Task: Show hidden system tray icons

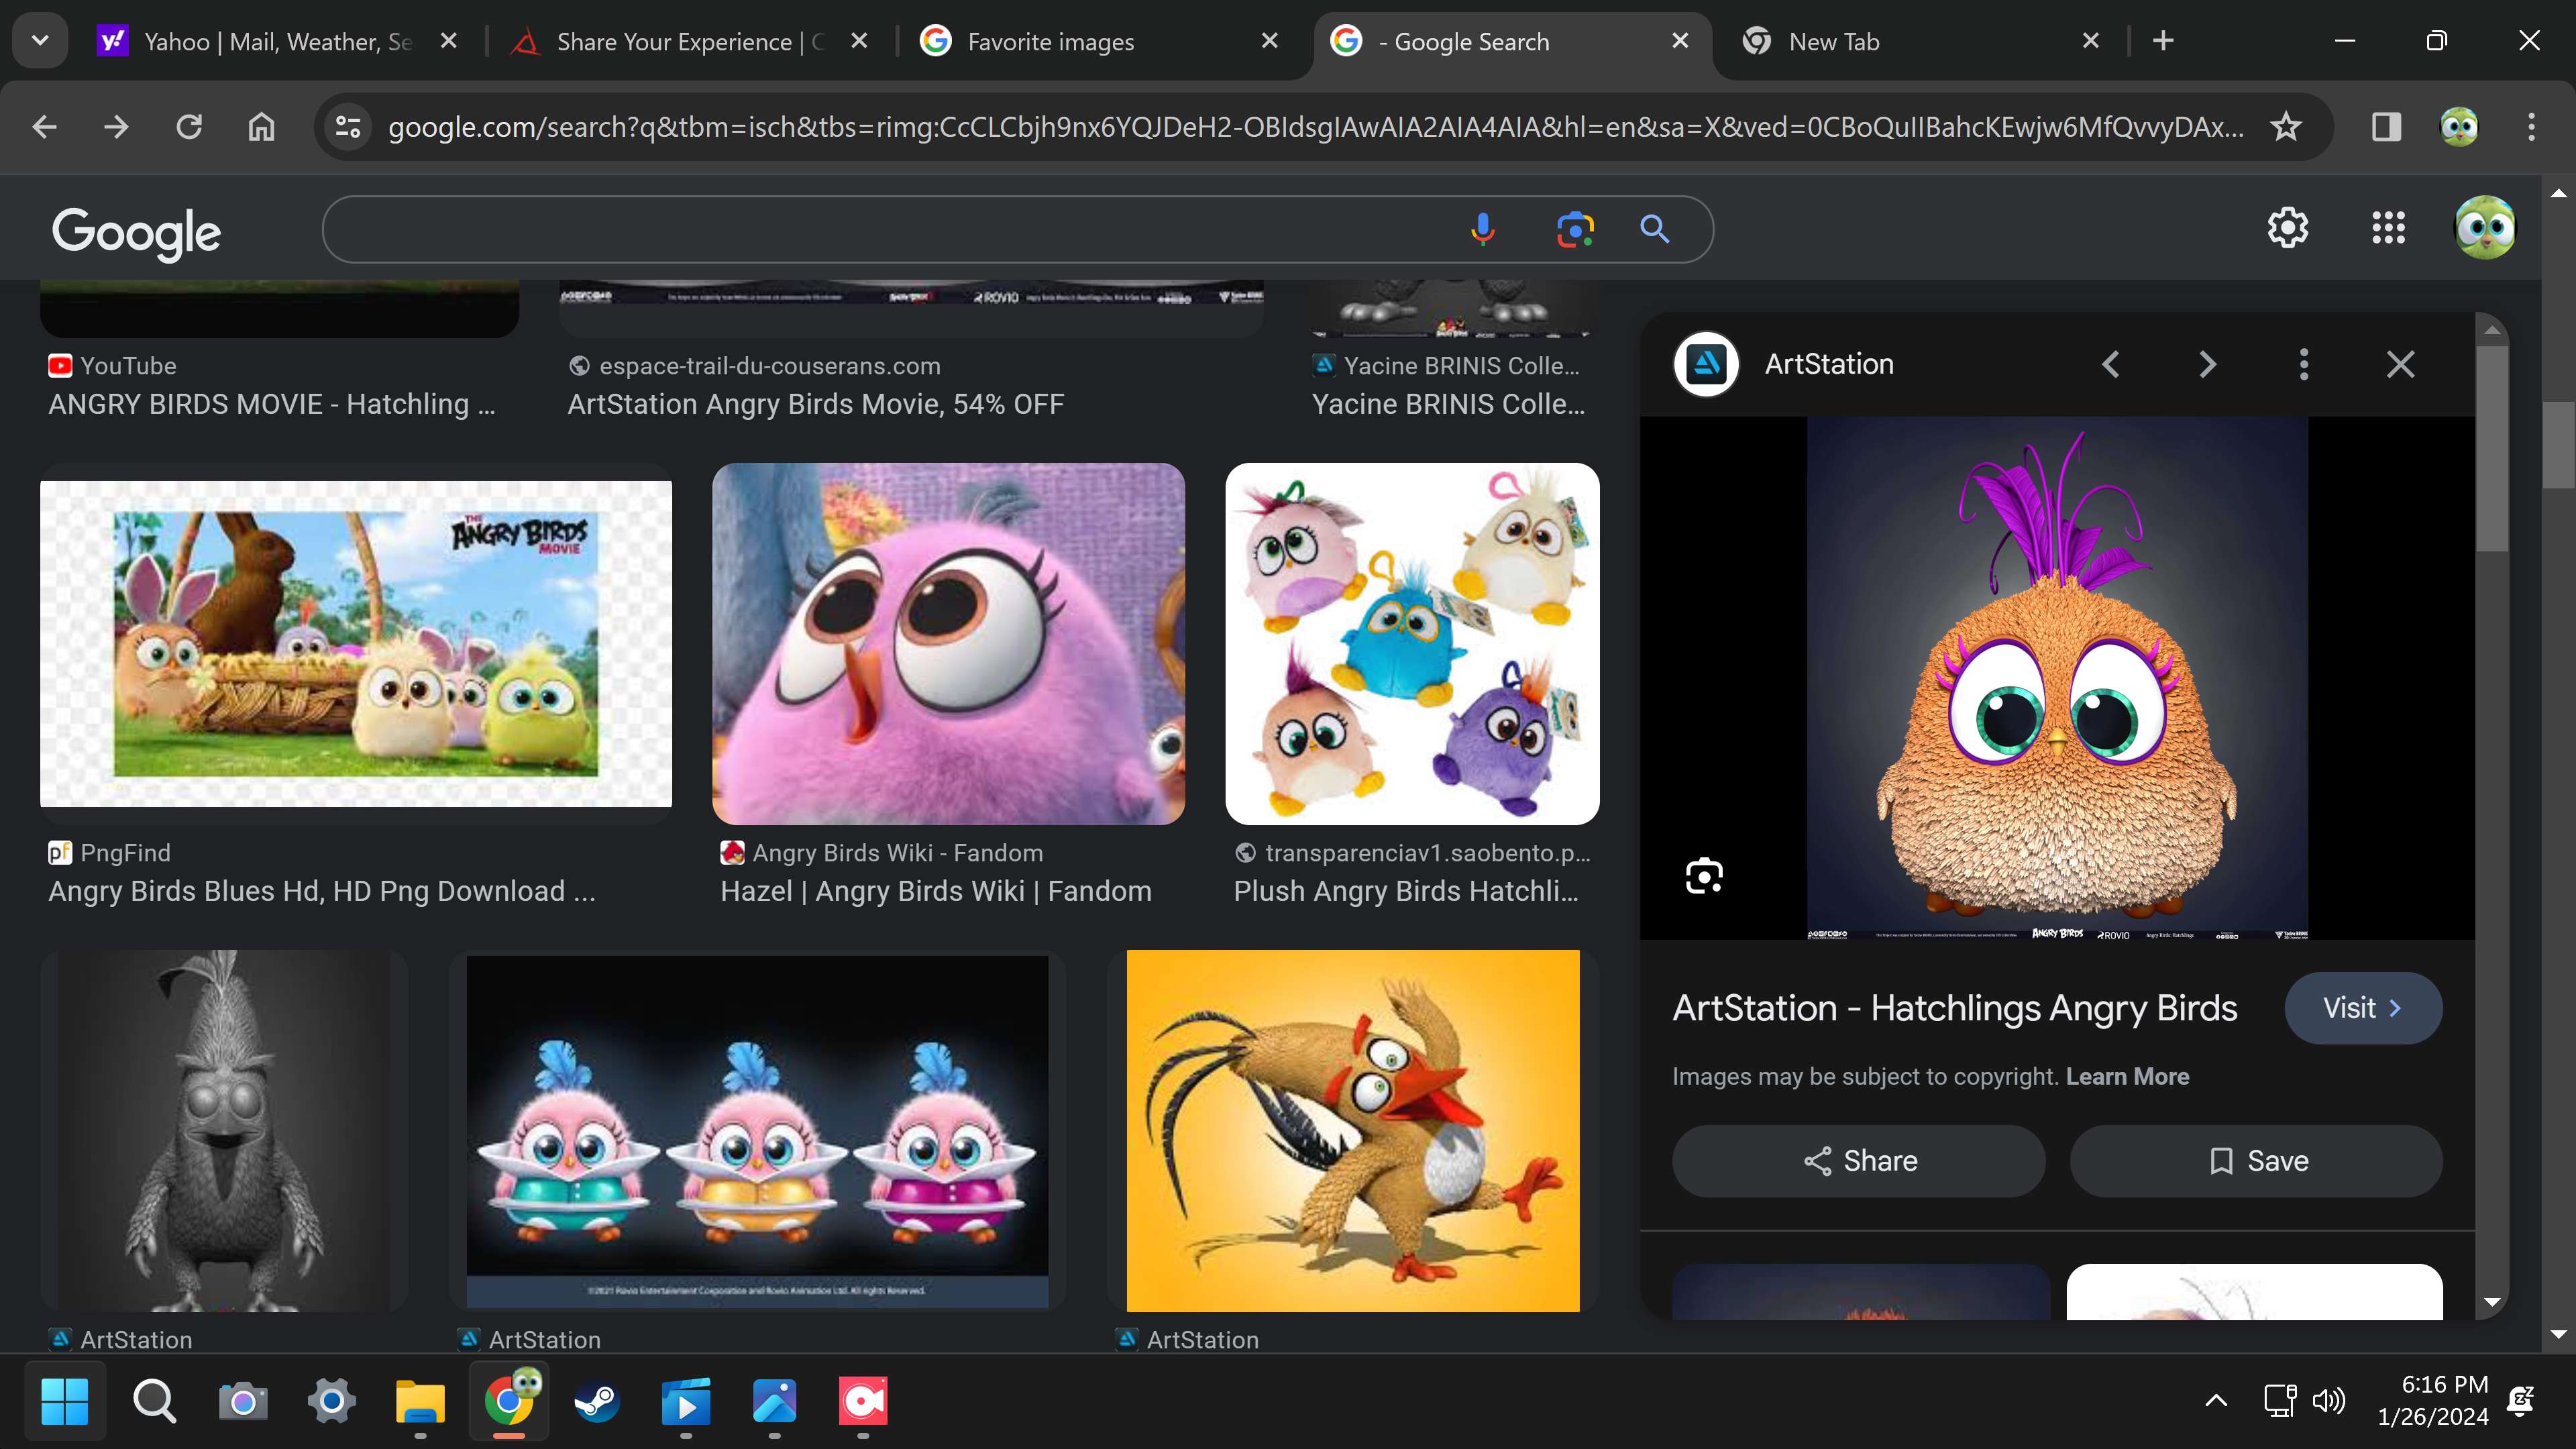Action: 2216,1400
